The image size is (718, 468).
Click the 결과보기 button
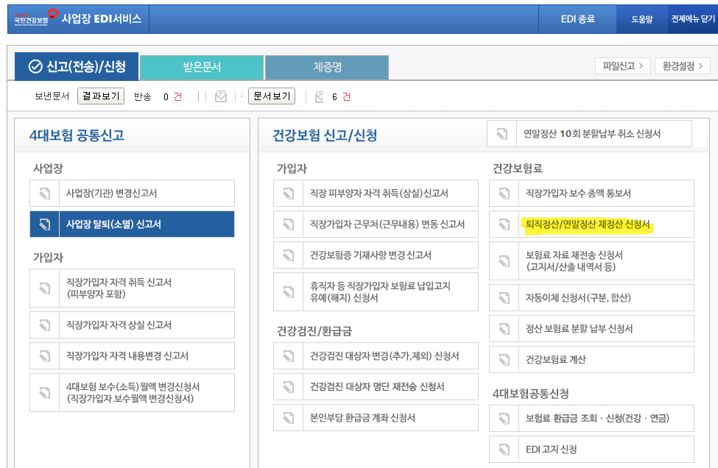101,96
